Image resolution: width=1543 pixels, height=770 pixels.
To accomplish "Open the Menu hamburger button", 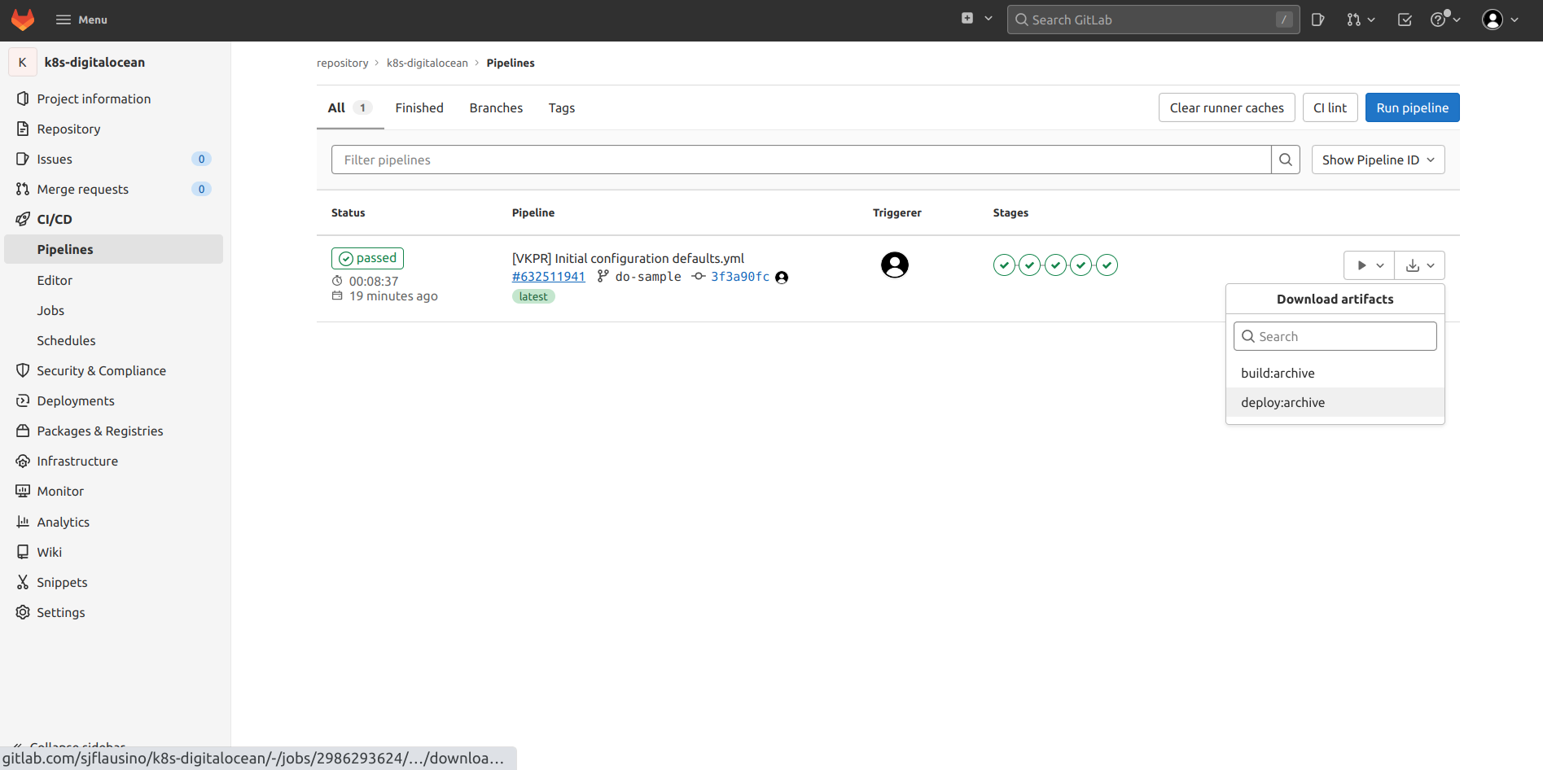I will point(81,20).
